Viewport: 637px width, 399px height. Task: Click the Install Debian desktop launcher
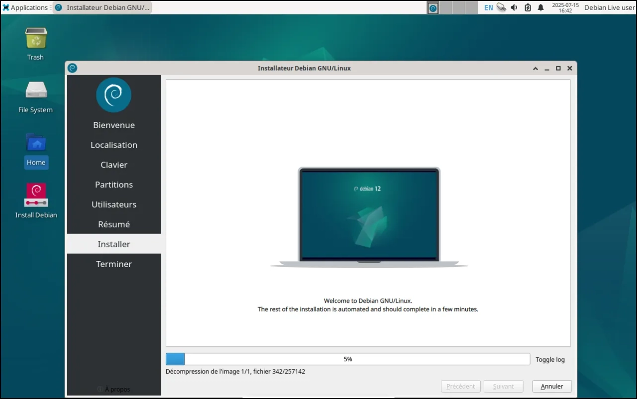pos(36,196)
